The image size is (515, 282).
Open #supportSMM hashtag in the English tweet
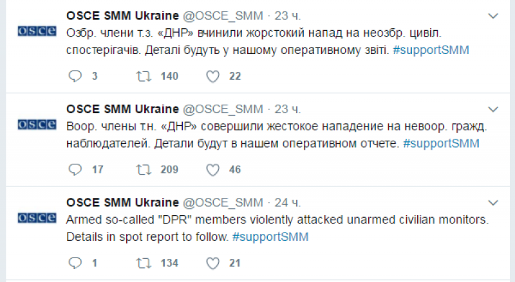click(270, 237)
